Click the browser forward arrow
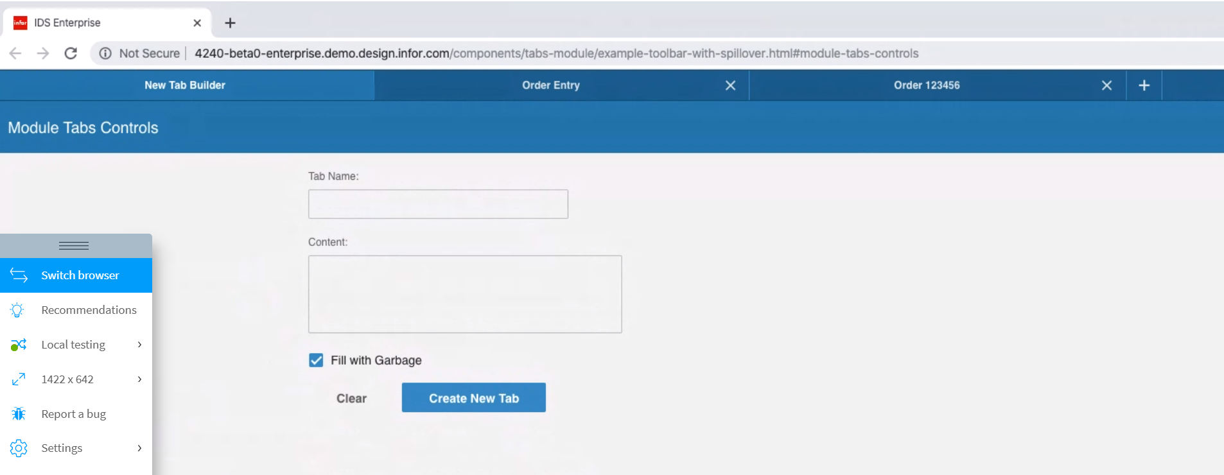This screenshot has width=1224, height=475. [43, 53]
